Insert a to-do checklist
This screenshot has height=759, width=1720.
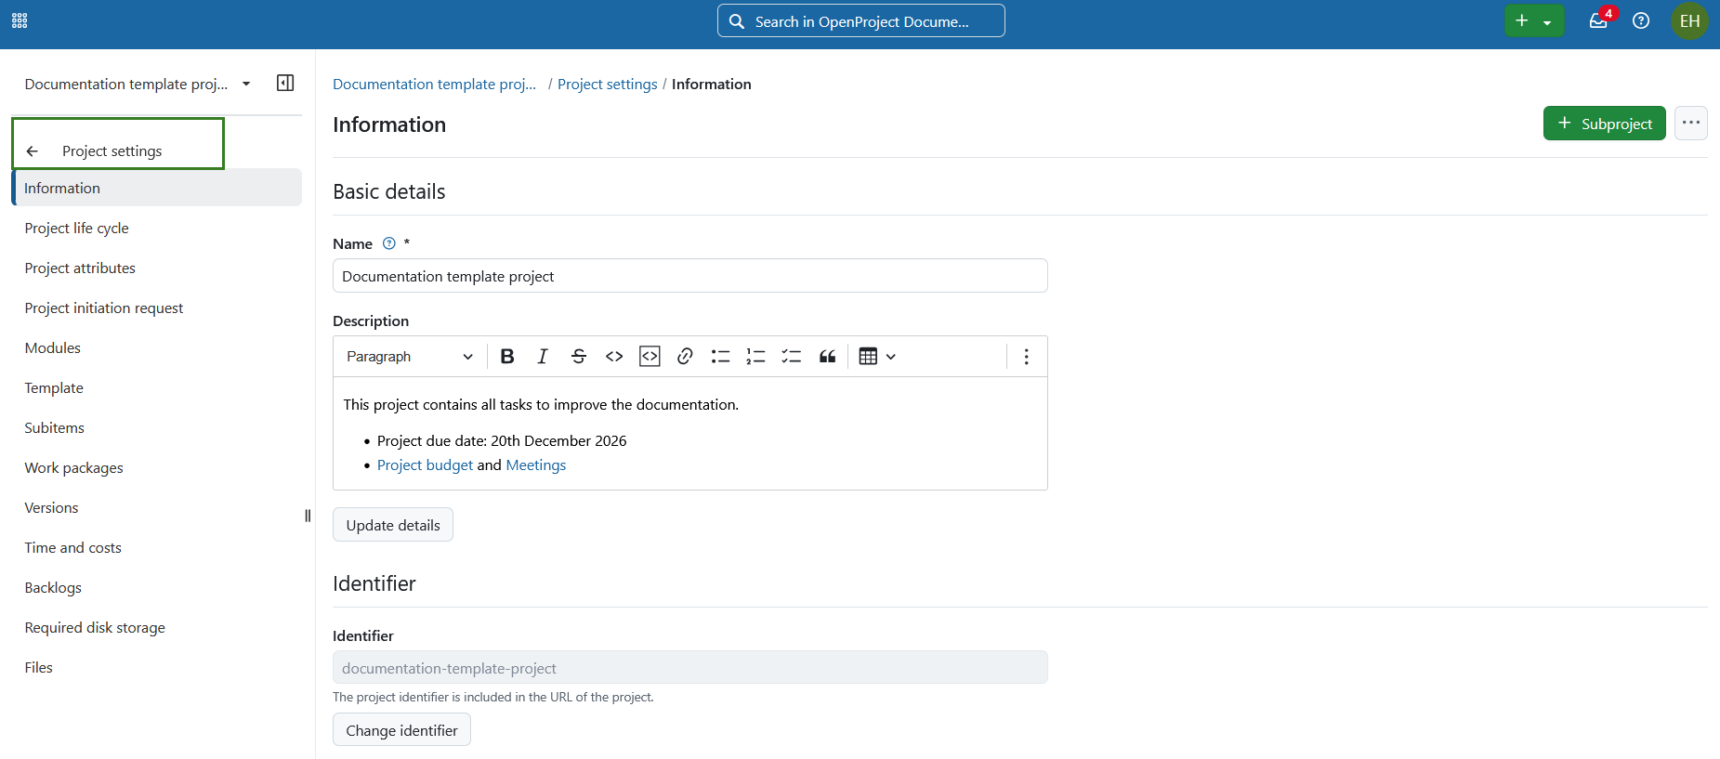point(791,356)
